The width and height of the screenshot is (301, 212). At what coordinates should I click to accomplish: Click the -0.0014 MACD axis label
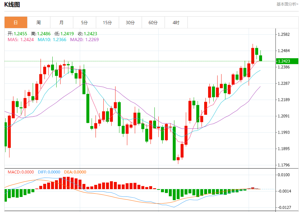click(x=284, y=191)
